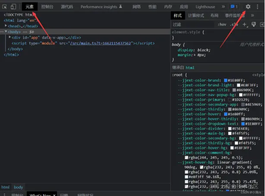Open swatch for --jjext-color-brand-light #E8F3FF
This screenshot has width=265, height=196.
pos(239,85)
